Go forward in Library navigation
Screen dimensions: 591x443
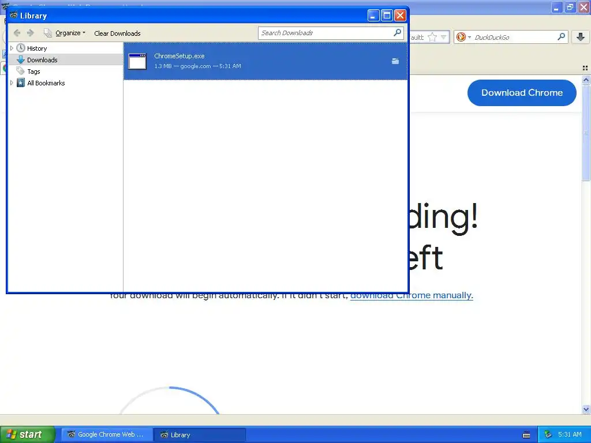31,33
